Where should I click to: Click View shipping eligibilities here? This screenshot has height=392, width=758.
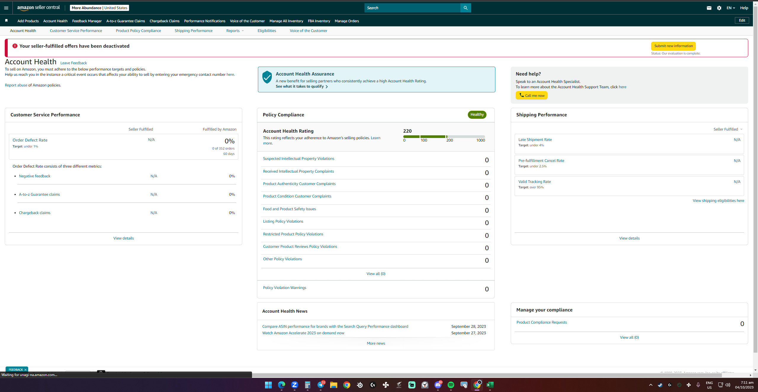tap(718, 201)
